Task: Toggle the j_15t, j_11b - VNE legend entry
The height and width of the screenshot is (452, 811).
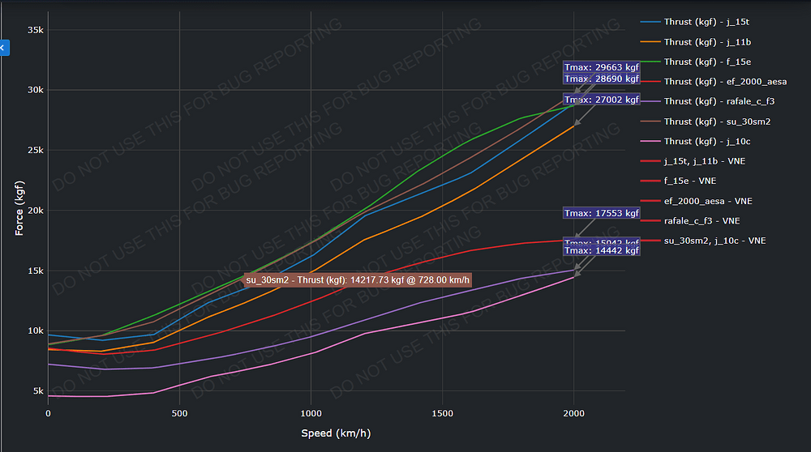Action: tap(702, 161)
